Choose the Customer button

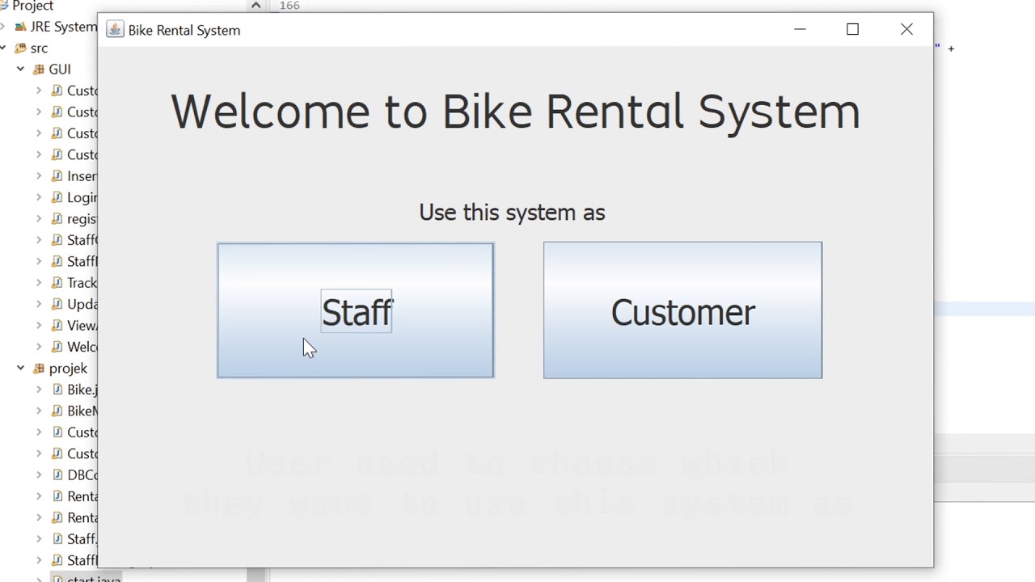[682, 310]
